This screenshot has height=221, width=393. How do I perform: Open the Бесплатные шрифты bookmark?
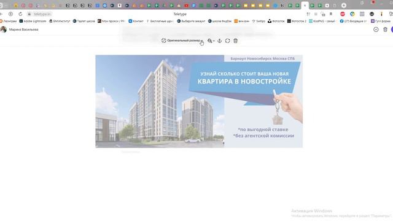pos(160,21)
